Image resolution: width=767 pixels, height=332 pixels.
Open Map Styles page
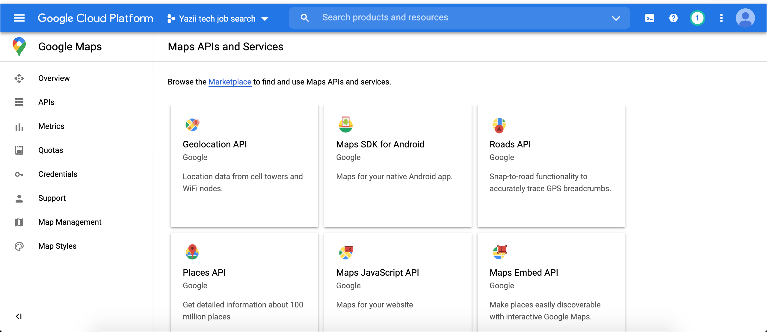(x=58, y=246)
